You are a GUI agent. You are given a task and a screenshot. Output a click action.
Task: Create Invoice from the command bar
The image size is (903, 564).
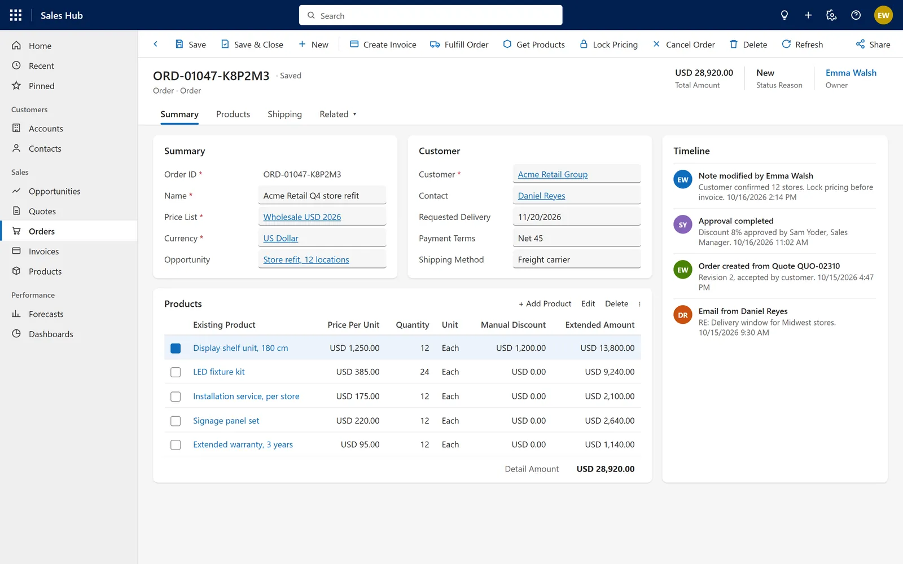383,44
